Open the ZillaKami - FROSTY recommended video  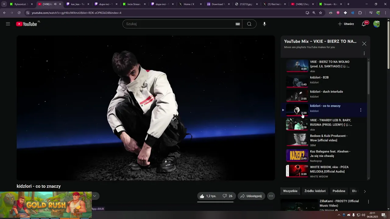coord(339,203)
